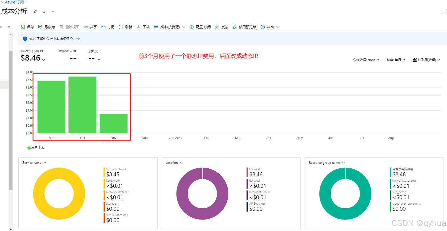Open the Help (帮助) menu

[x=270, y=27]
